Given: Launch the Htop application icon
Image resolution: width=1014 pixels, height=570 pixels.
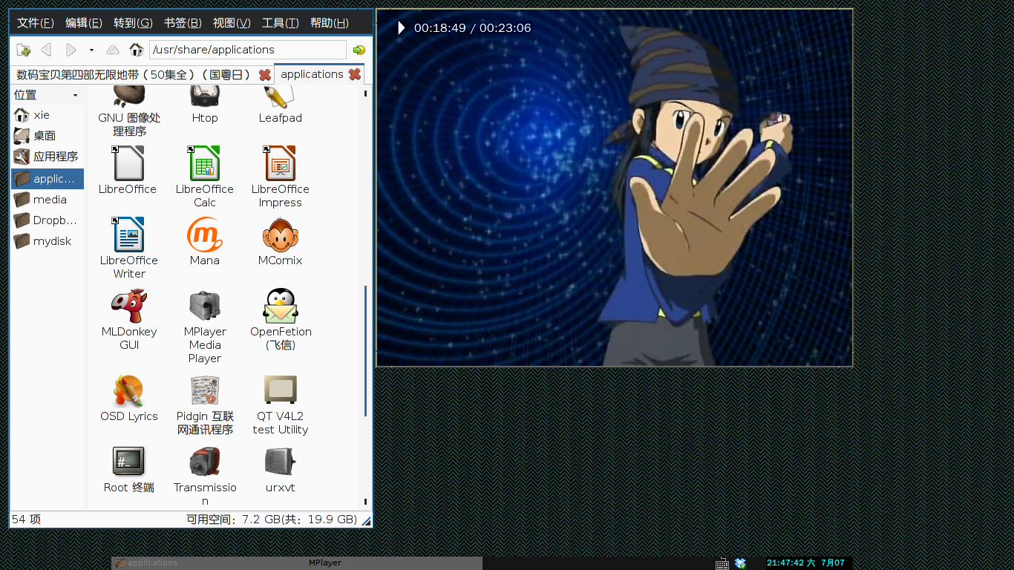Looking at the screenshot, I should 205,95.
